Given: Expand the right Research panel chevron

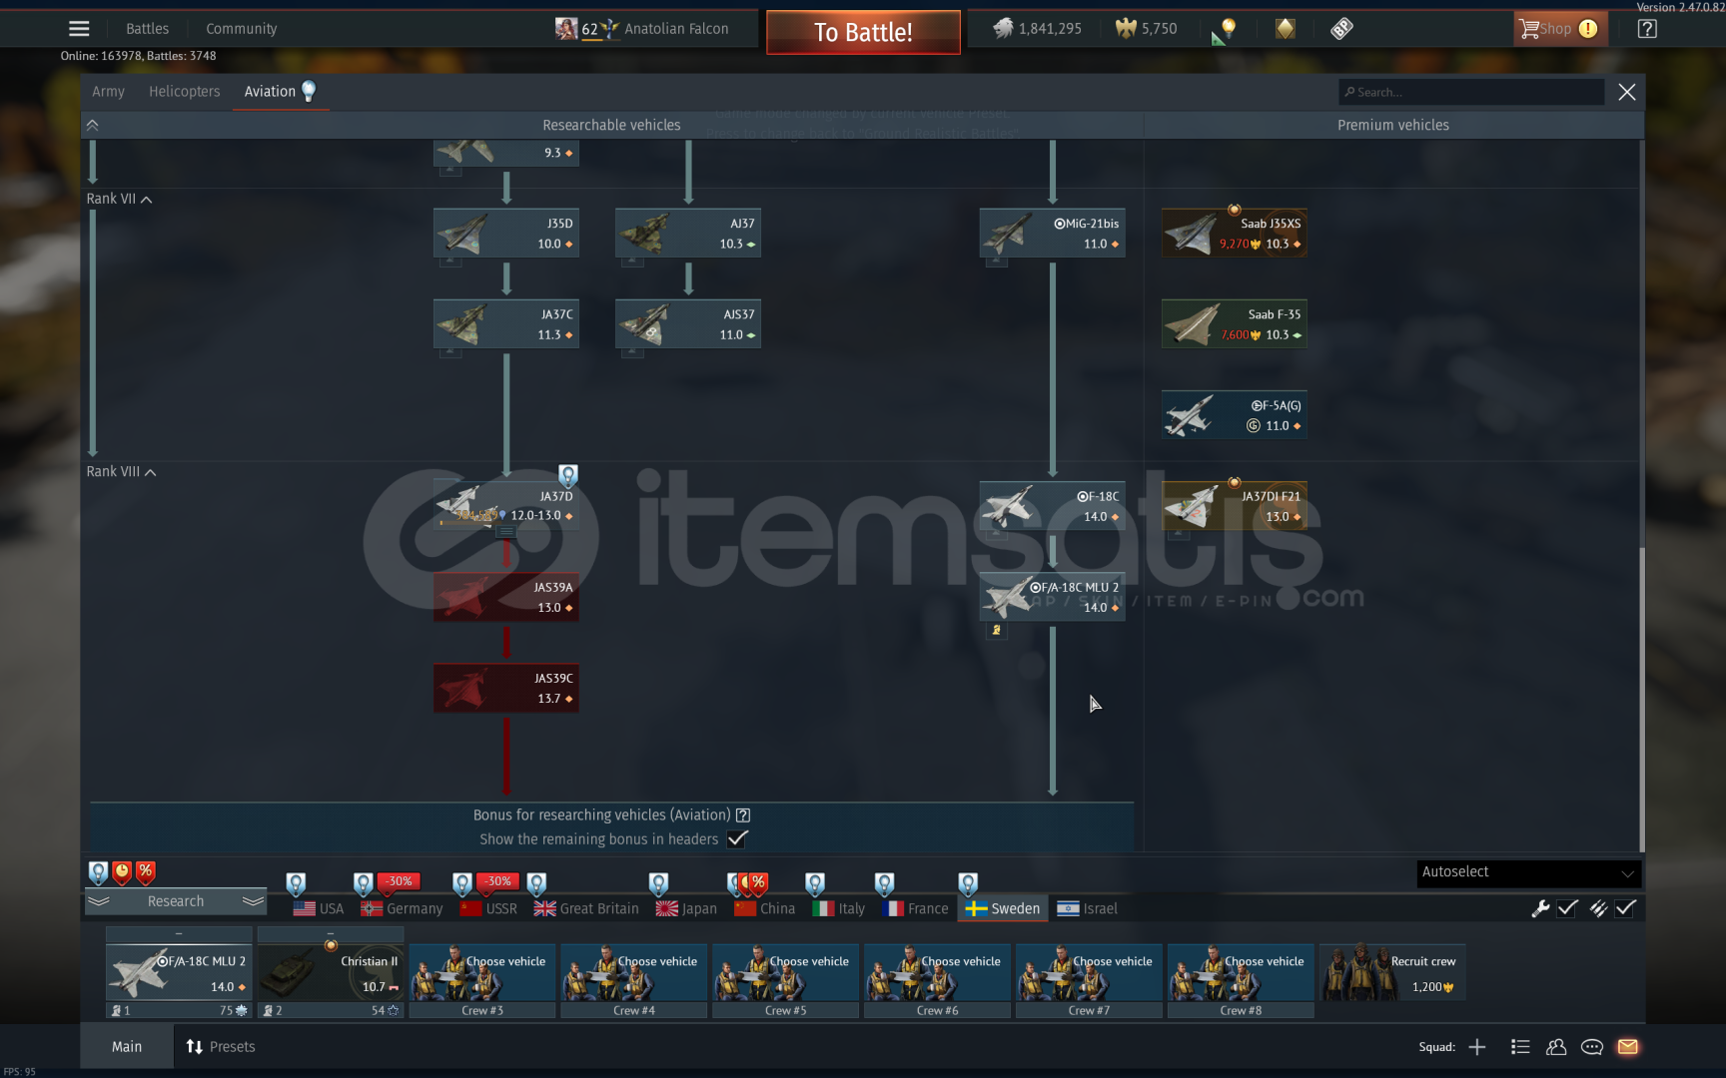Looking at the screenshot, I should pyautogui.click(x=254, y=901).
